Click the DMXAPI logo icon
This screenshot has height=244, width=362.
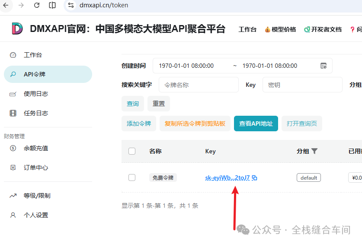tap(17, 29)
